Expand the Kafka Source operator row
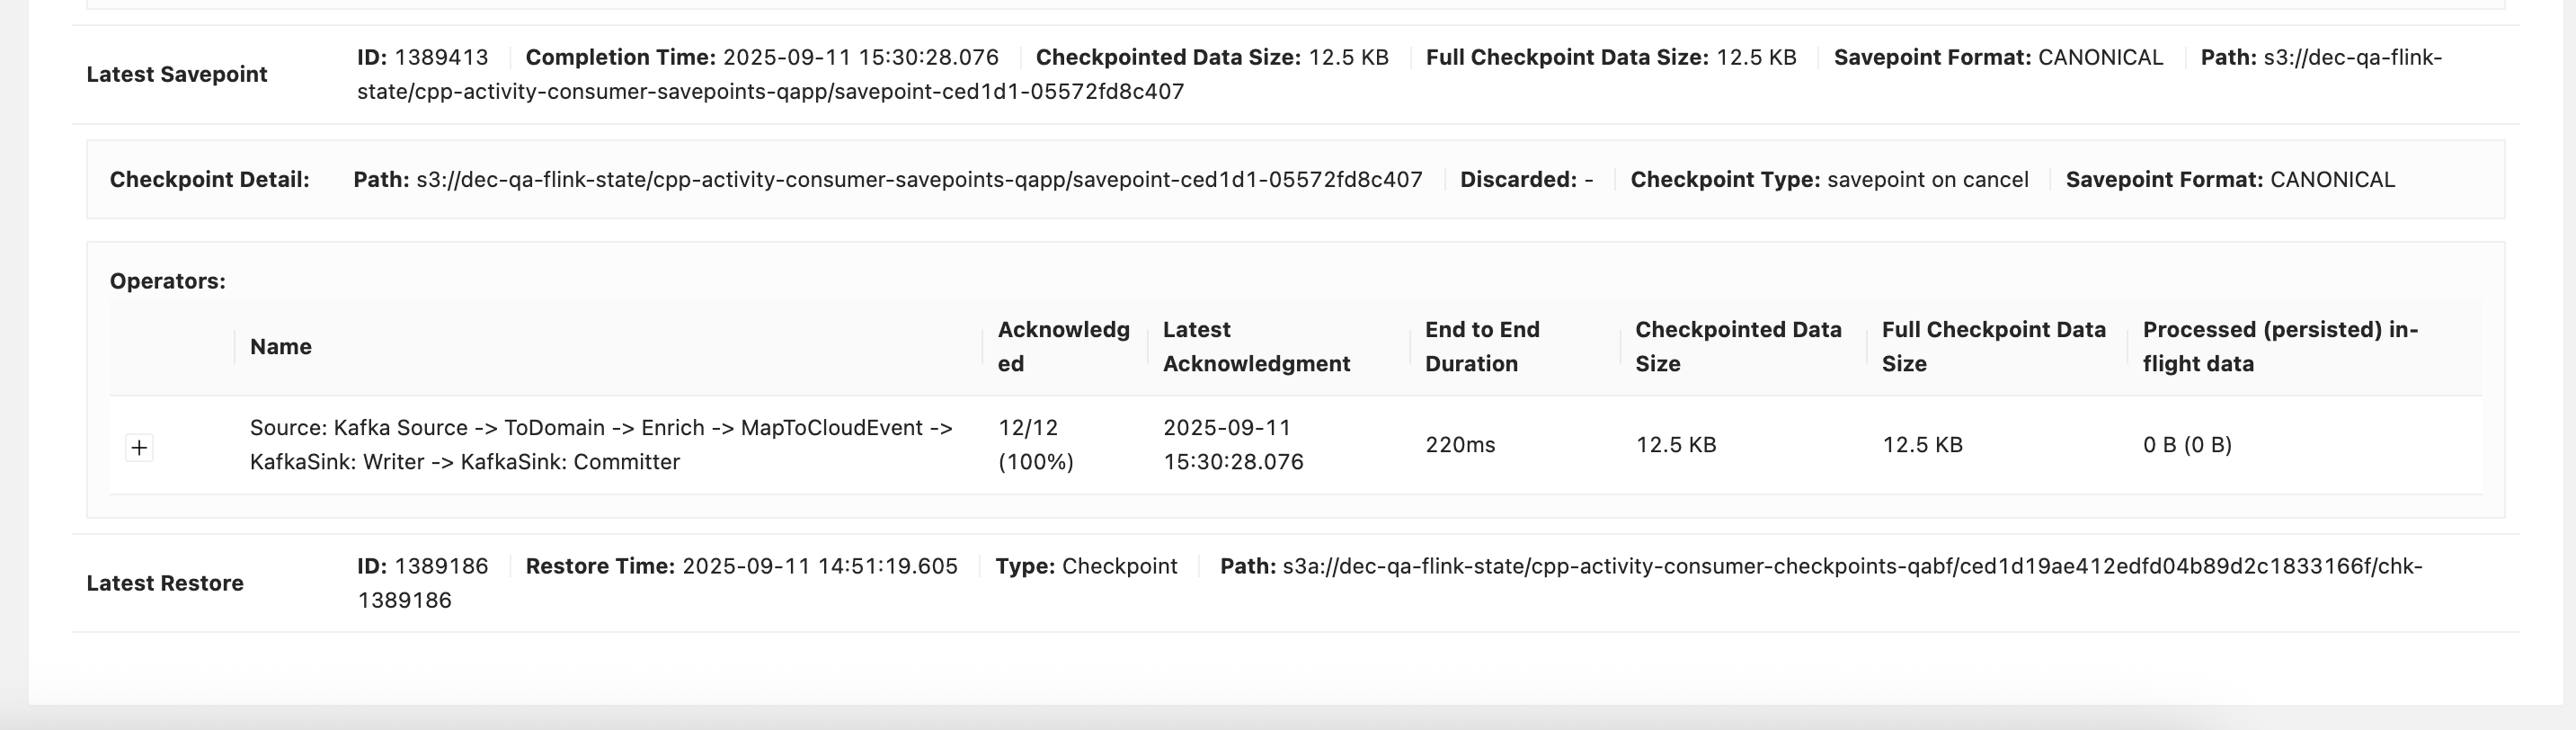The width and height of the screenshot is (2576, 730). point(139,447)
